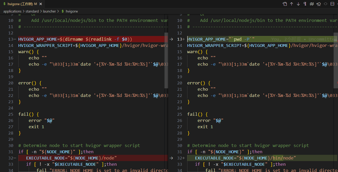Click the shell icon in breadcrumb before hvigorw
The image size is (338, 172).
coord(63,11)
